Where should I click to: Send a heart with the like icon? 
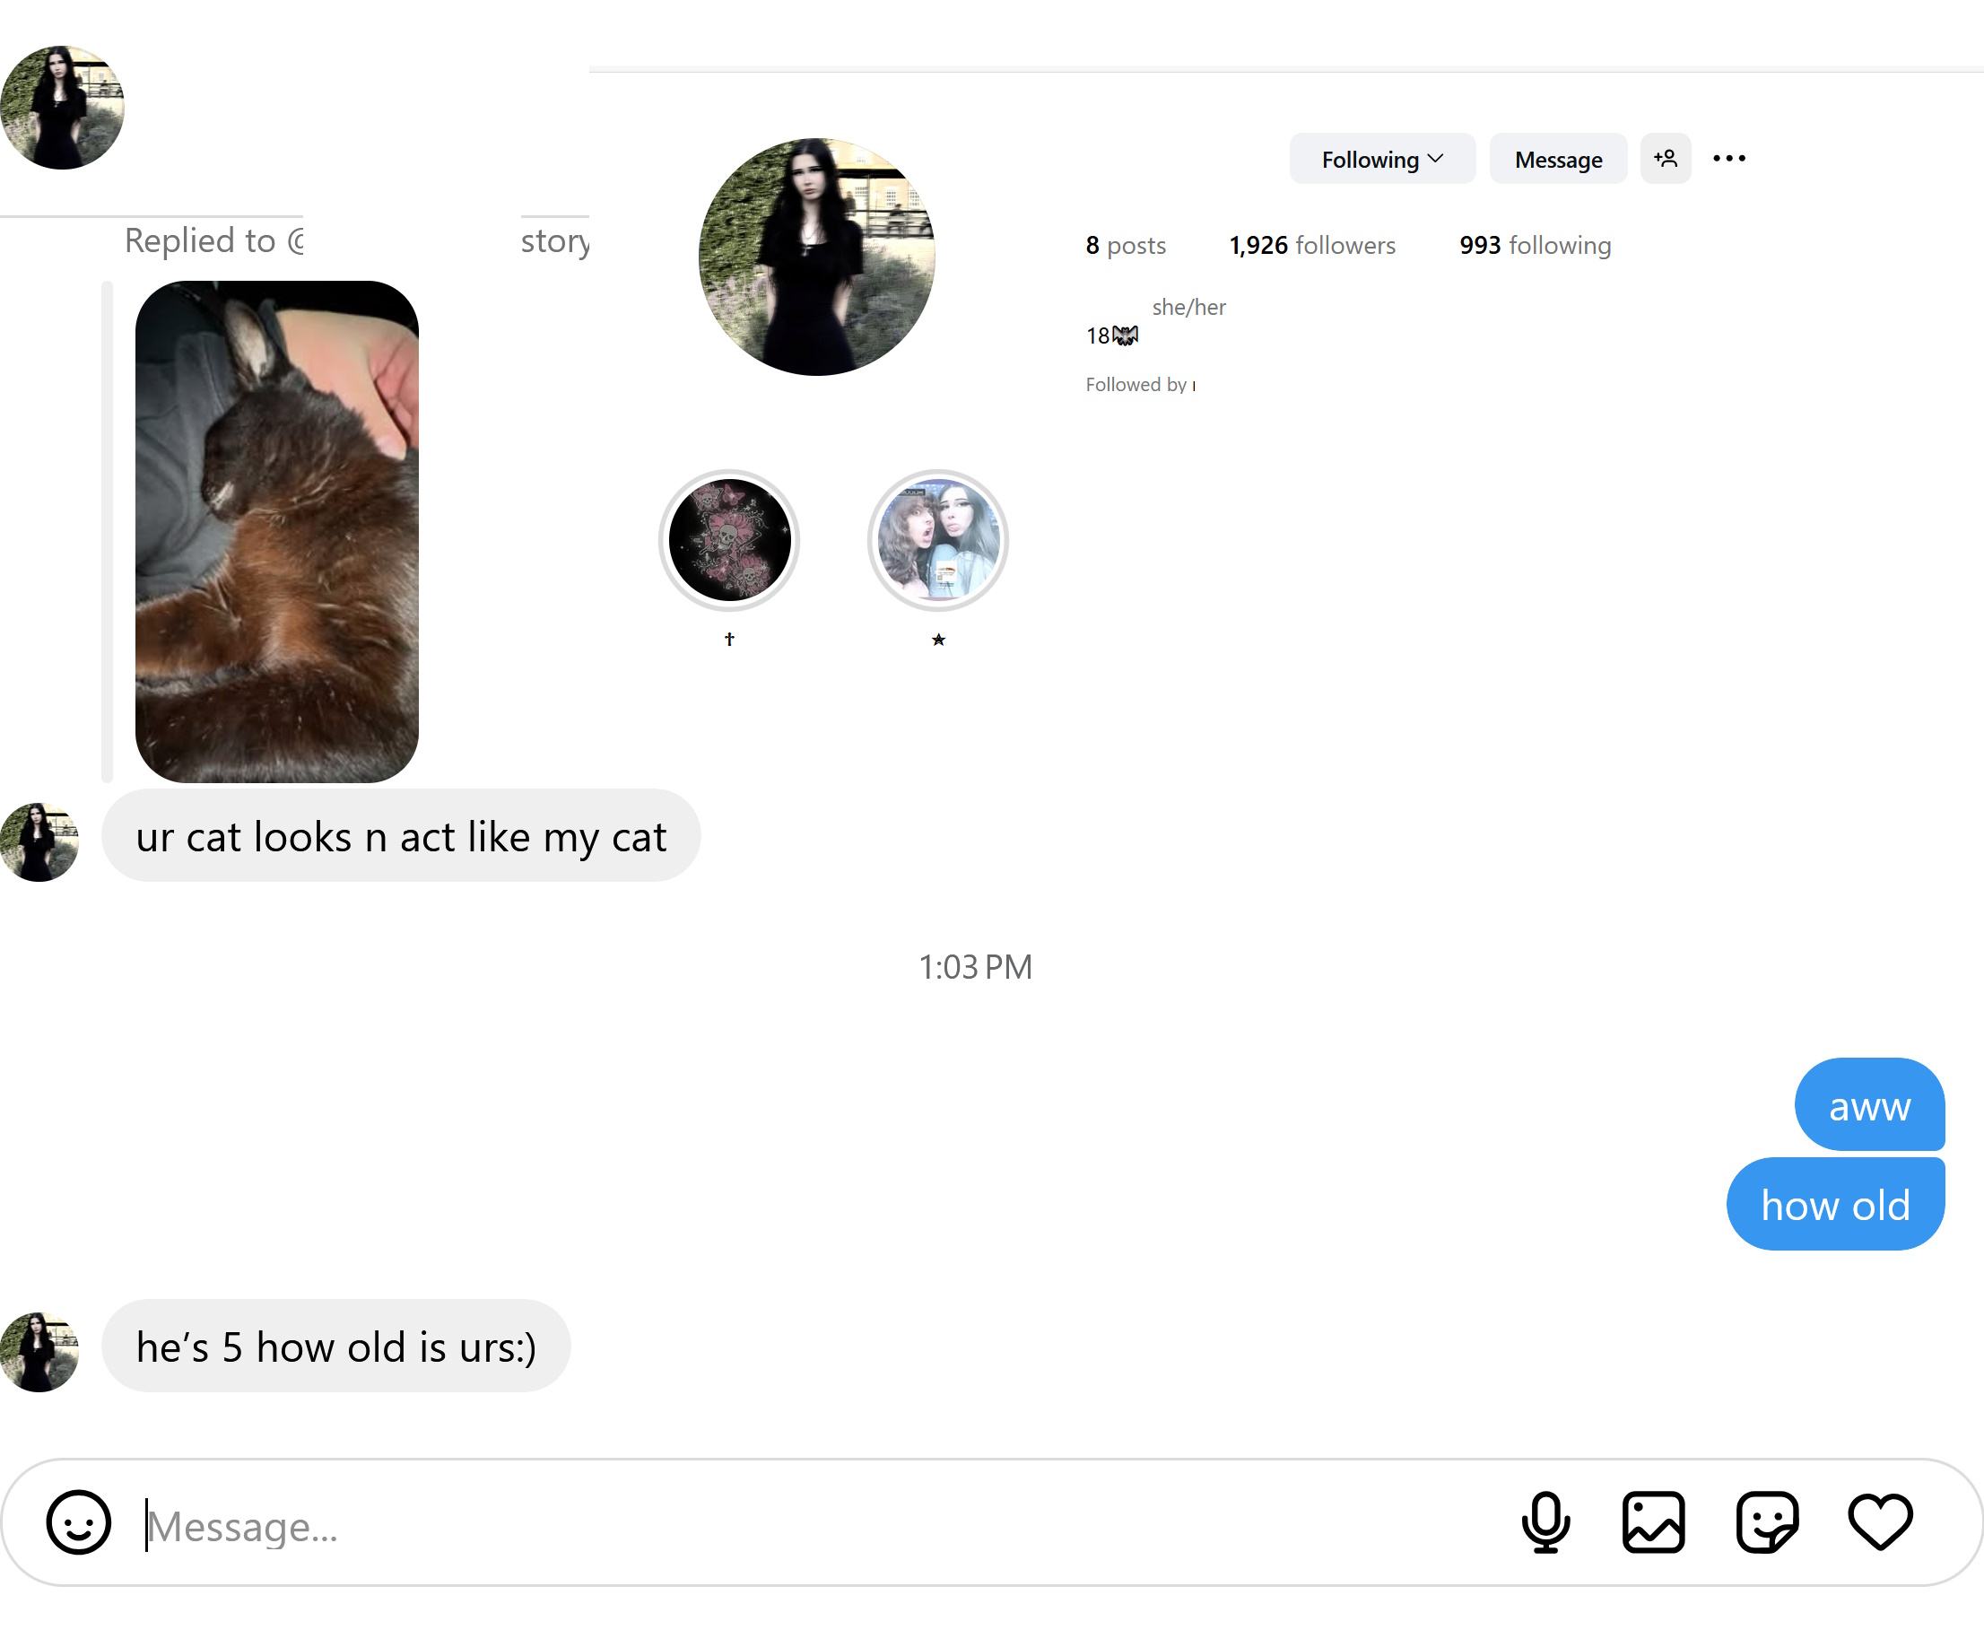click(1880, 1522)
